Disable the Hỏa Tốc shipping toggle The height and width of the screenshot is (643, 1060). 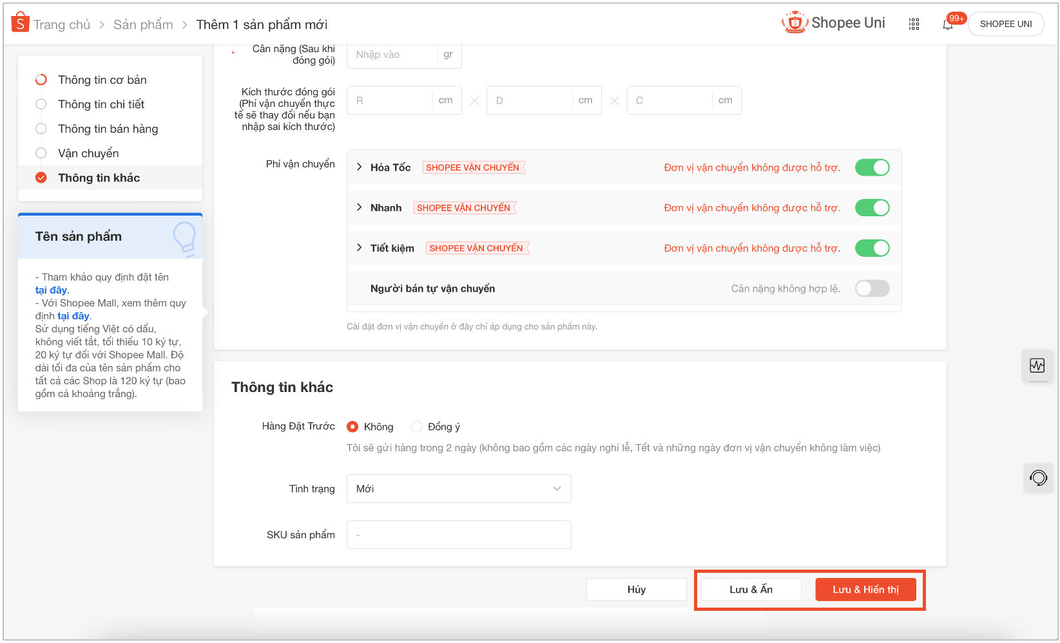pyautogui.click(x=872, y=167)
